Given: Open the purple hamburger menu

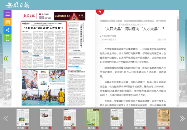Looking at the screenshot, I should 7,14.
